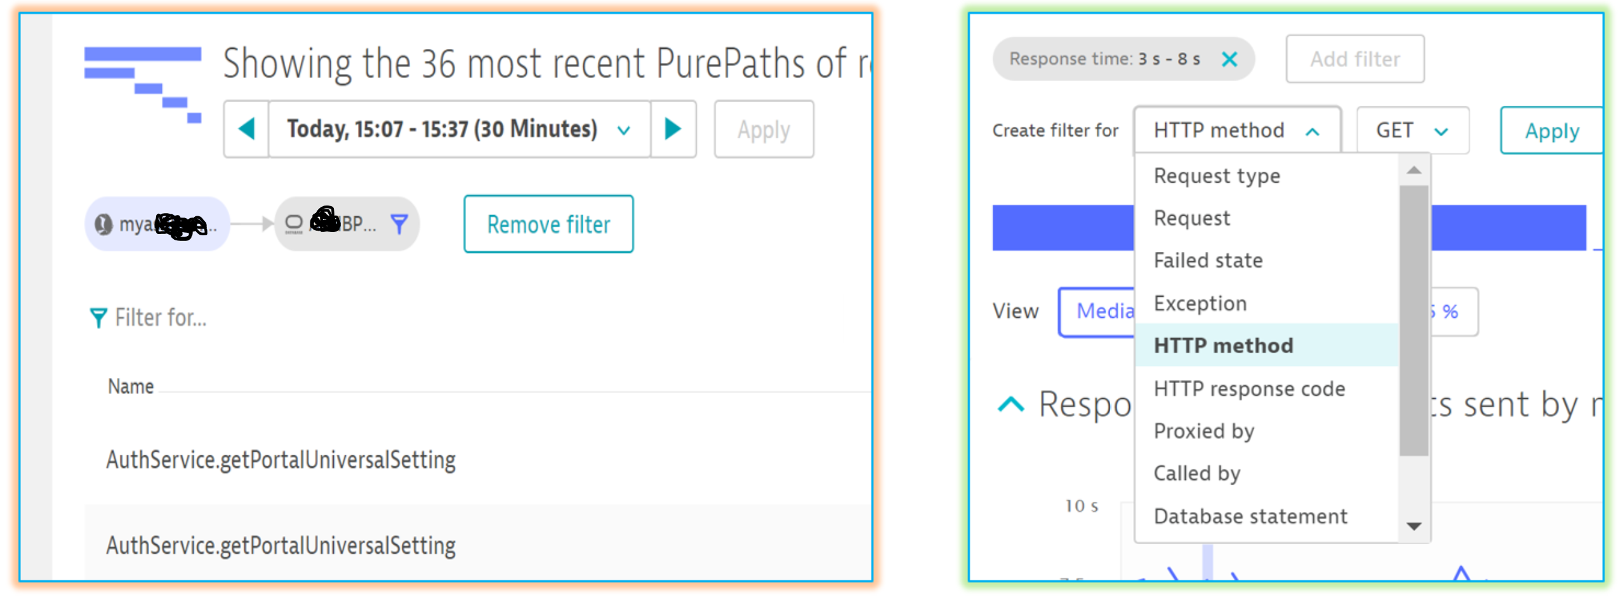Image resolution: width=1623 pixels, height=600 pixels.
Task: Click the Add filter button
Action: pos(1355,59)
